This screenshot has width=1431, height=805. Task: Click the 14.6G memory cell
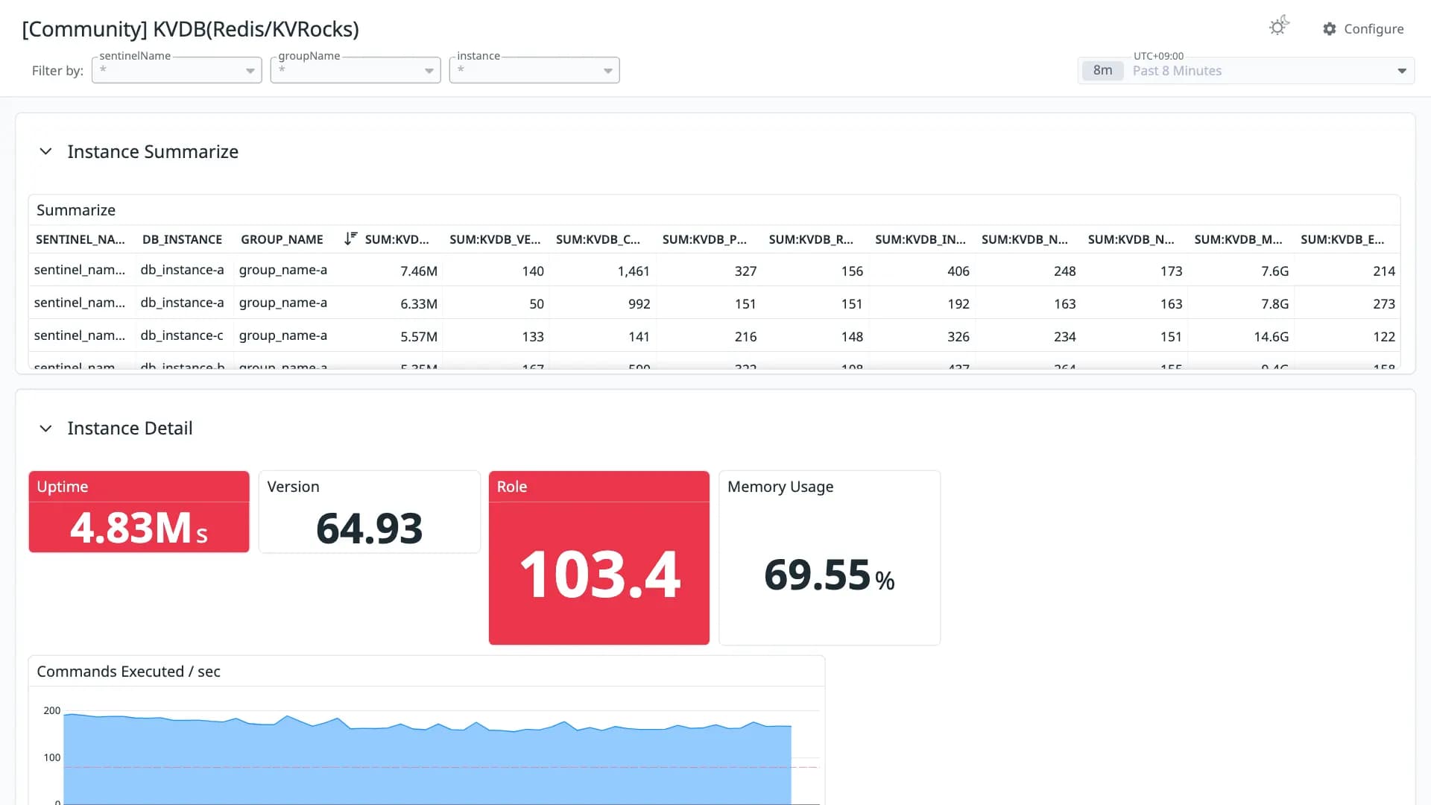coord(1271,337)
